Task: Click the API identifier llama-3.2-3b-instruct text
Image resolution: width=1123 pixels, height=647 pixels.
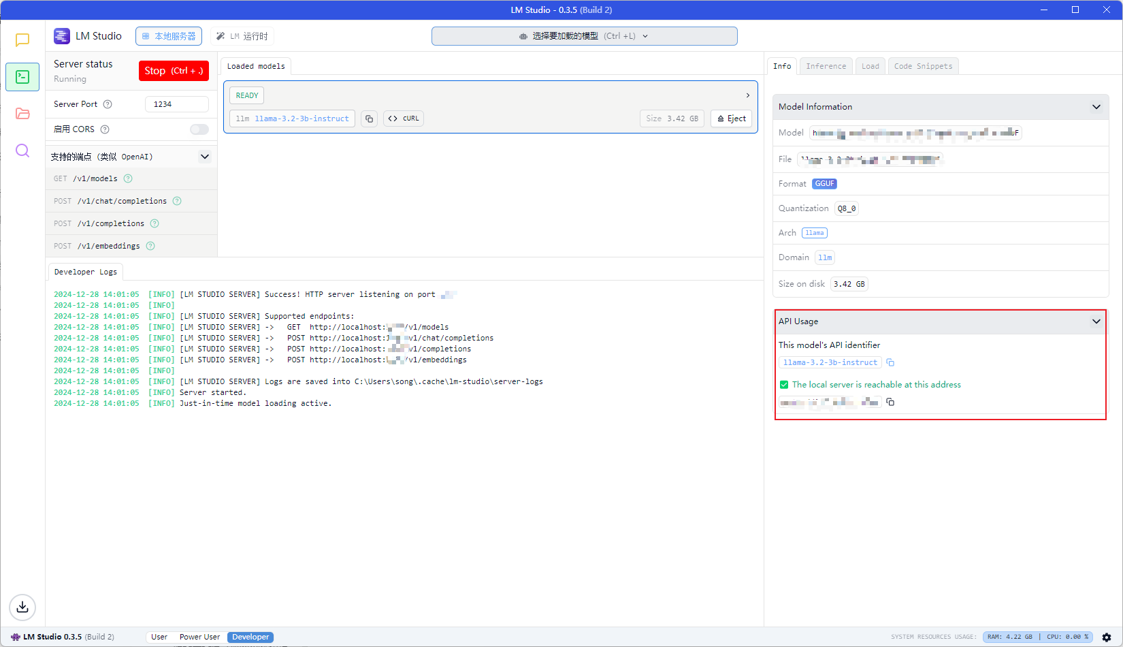Action: point(830,362)
